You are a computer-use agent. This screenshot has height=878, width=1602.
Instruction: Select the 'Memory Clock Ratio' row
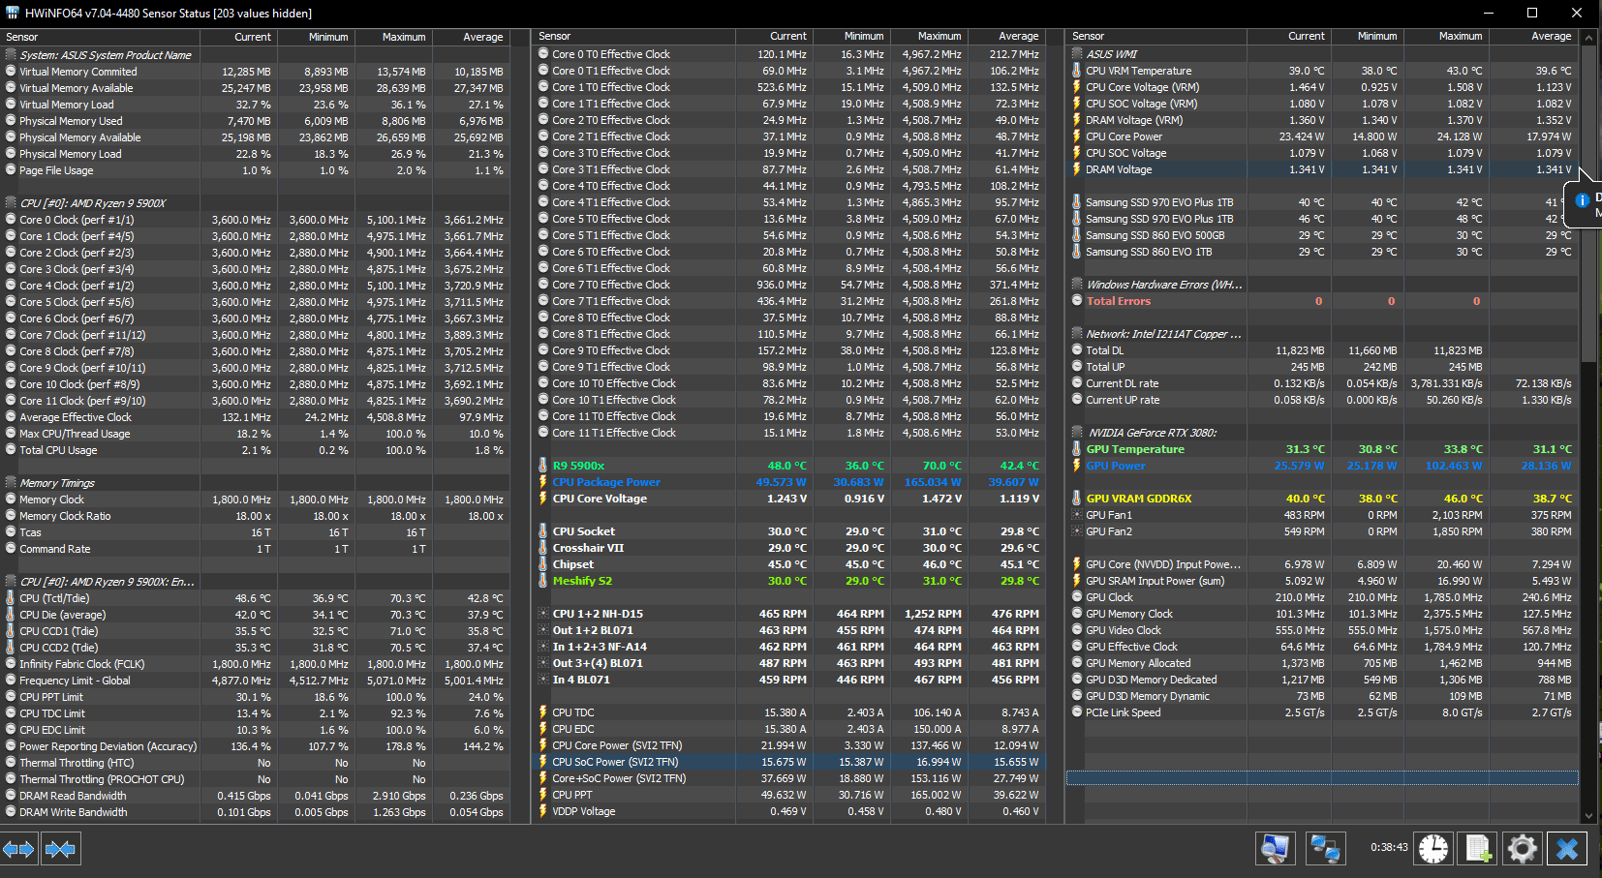(x=256, y=516)
